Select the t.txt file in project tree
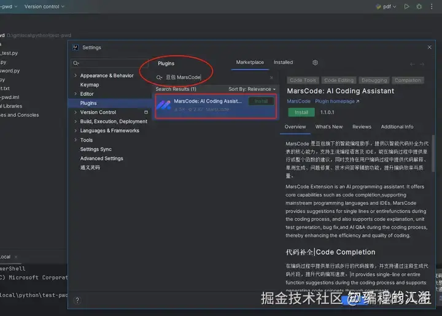The image size is (442, 316). click(5, 88)
